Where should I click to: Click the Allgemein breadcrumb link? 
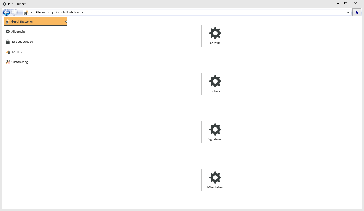[x=42, y=12]
